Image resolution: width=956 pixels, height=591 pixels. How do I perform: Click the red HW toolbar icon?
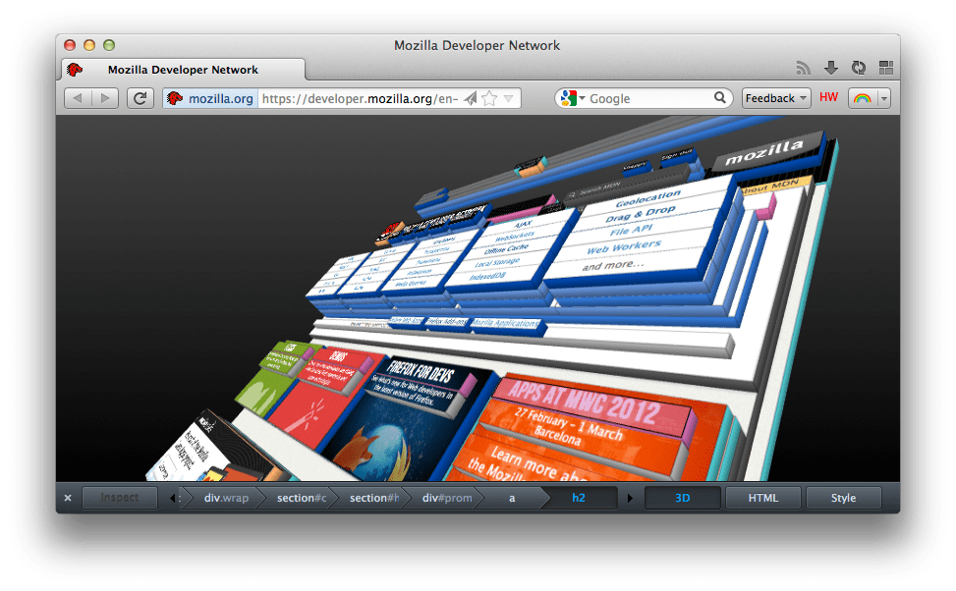828,98
